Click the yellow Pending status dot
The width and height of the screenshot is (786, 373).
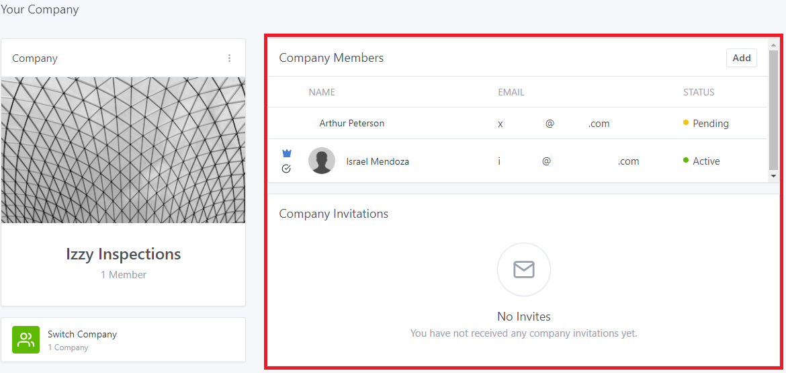[x=686, y=123]
